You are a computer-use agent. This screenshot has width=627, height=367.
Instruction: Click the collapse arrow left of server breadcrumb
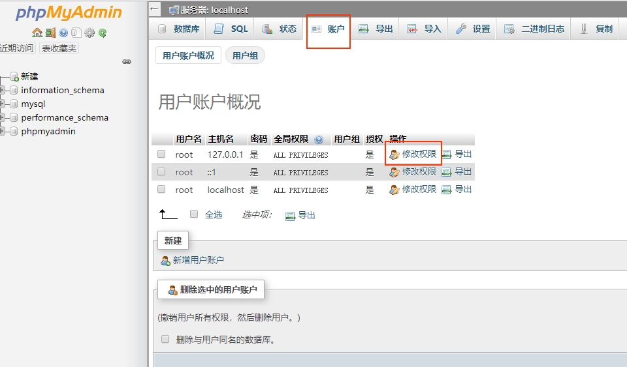[155, 9]
